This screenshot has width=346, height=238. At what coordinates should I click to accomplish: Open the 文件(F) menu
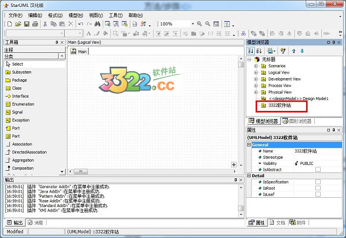tap(16, 16)
